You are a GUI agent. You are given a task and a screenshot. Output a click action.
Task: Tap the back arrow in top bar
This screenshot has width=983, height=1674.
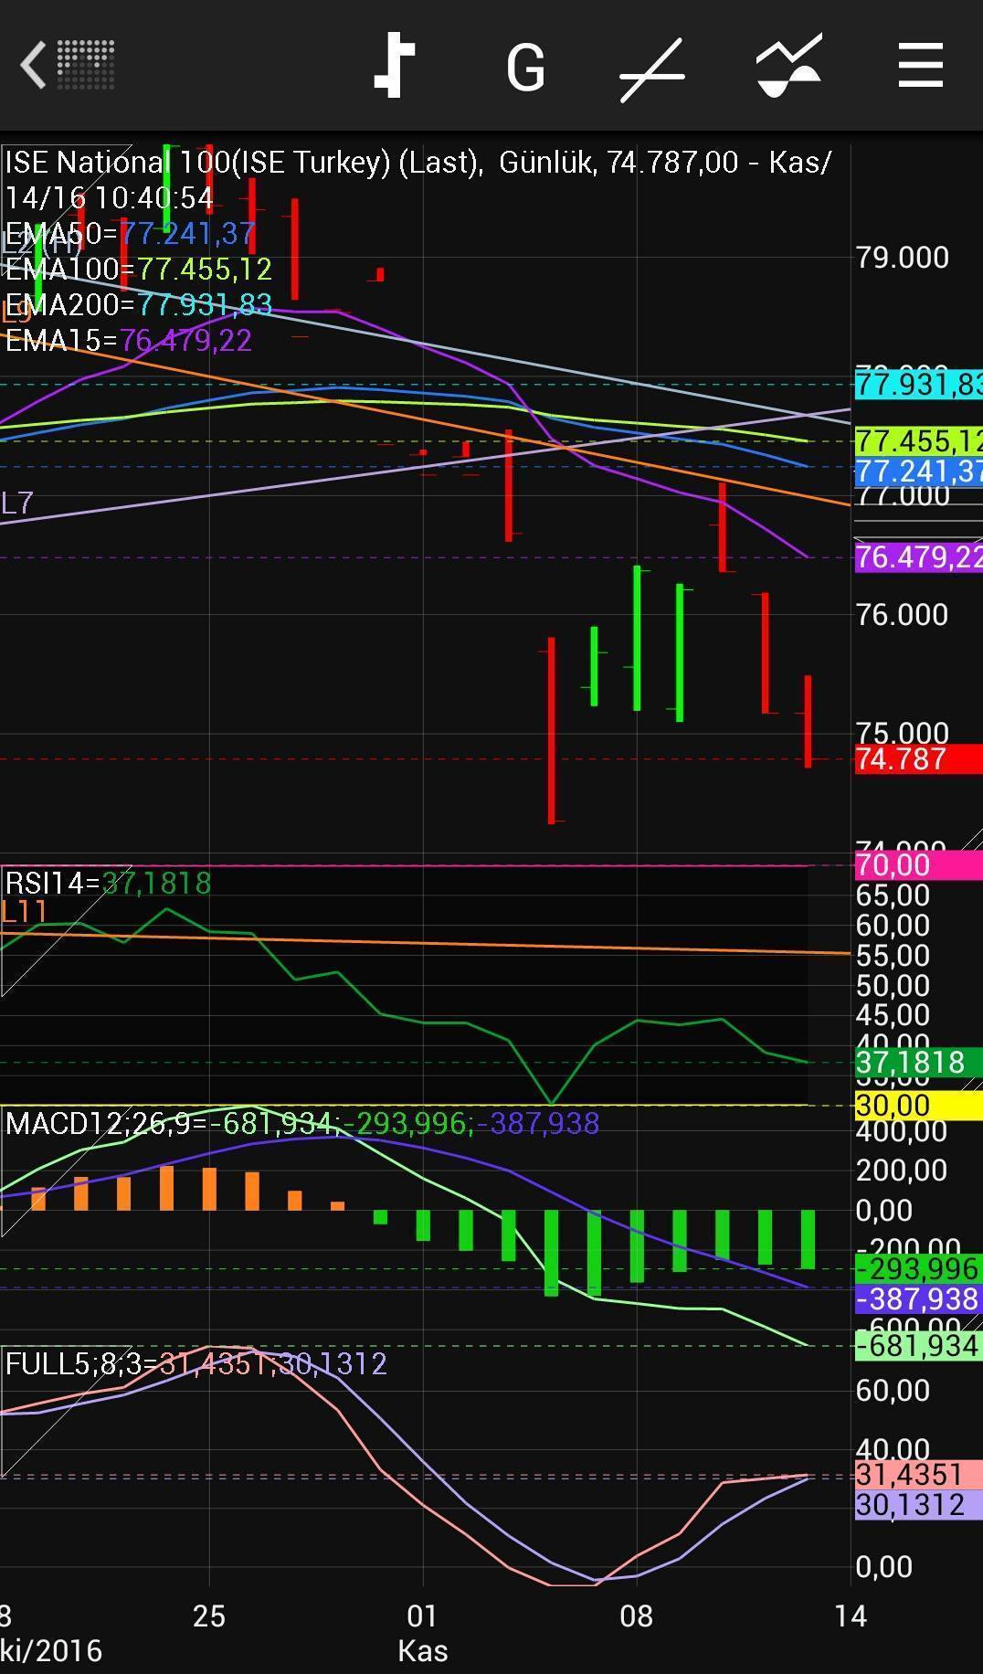pos(35,66)
